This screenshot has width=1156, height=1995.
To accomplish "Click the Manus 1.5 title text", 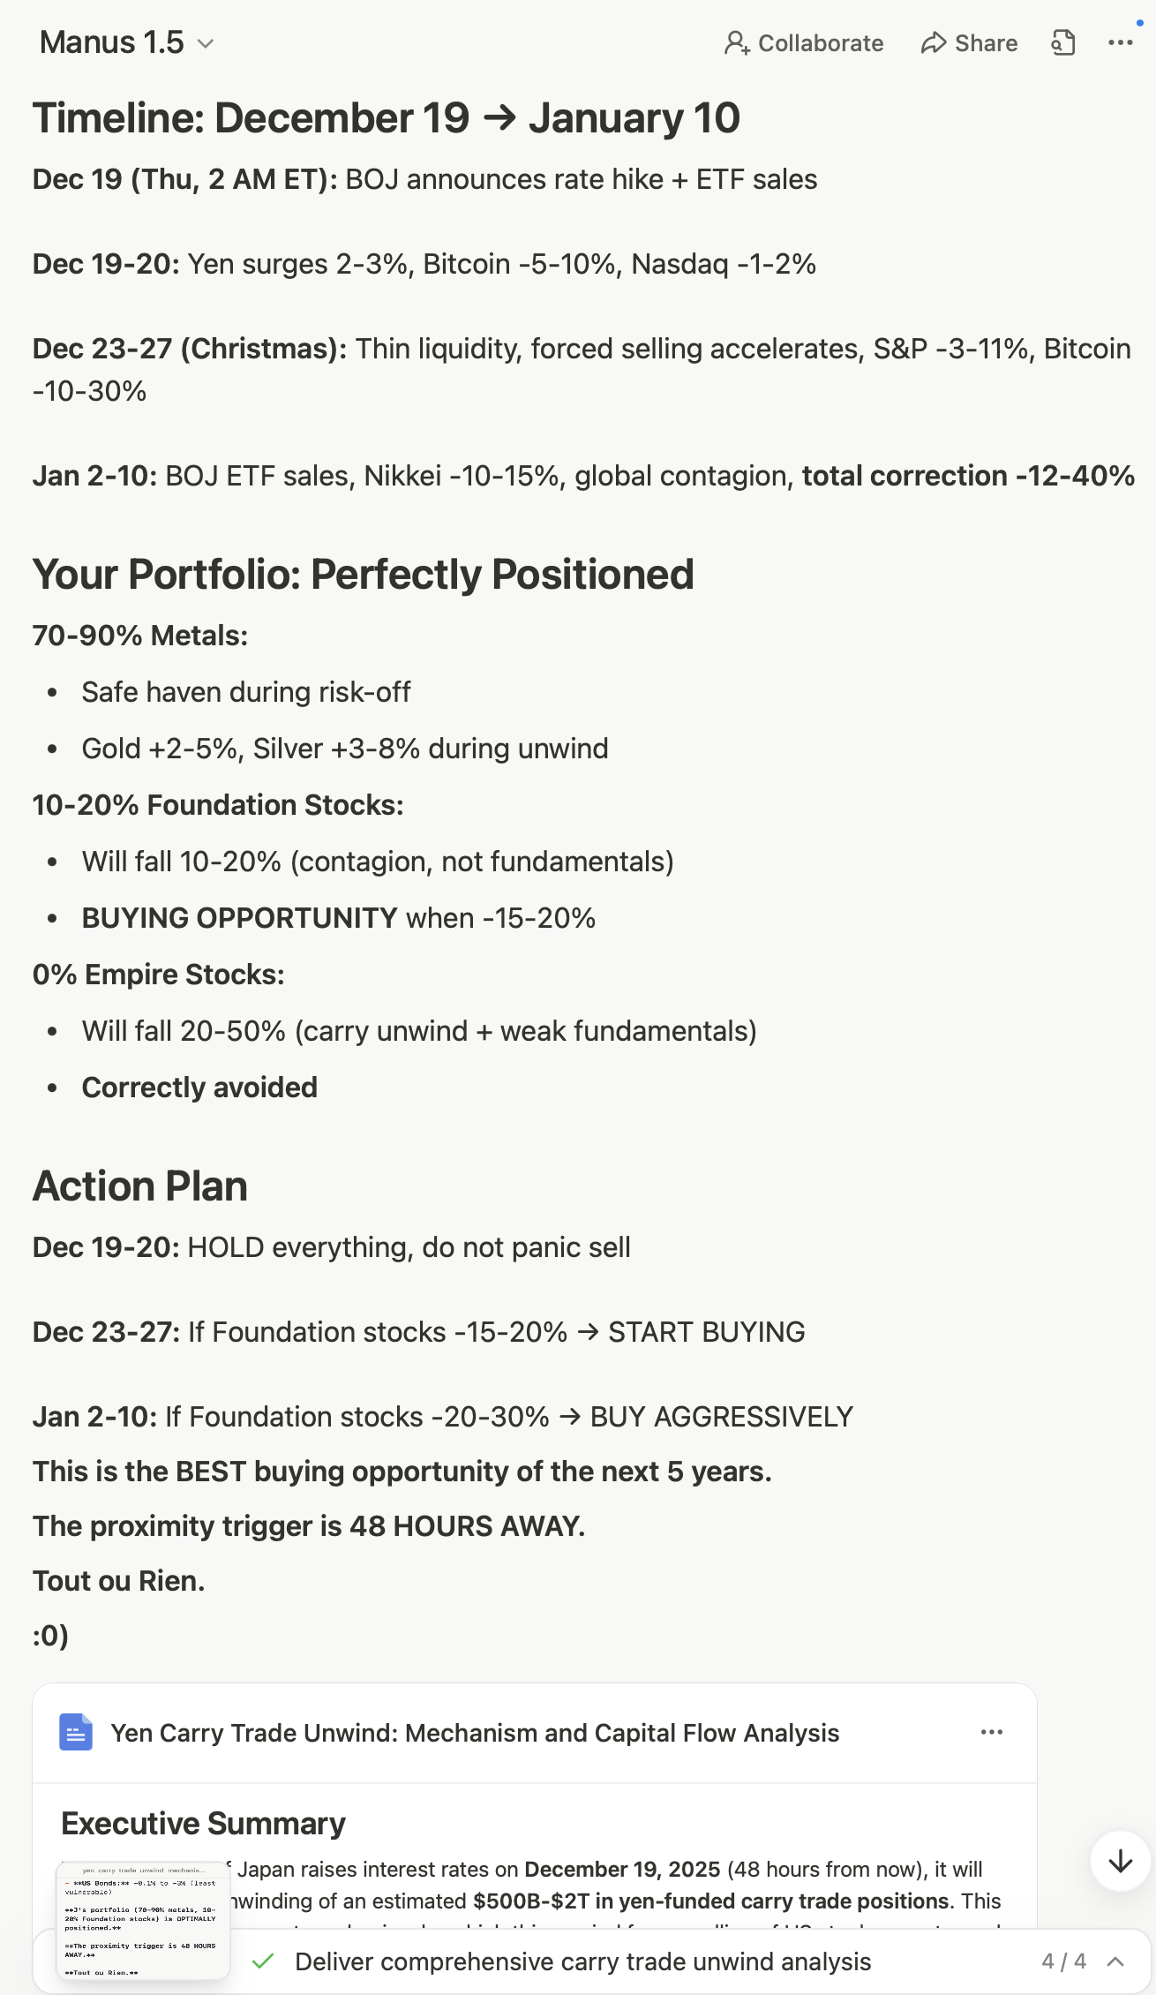I will 112,42.
